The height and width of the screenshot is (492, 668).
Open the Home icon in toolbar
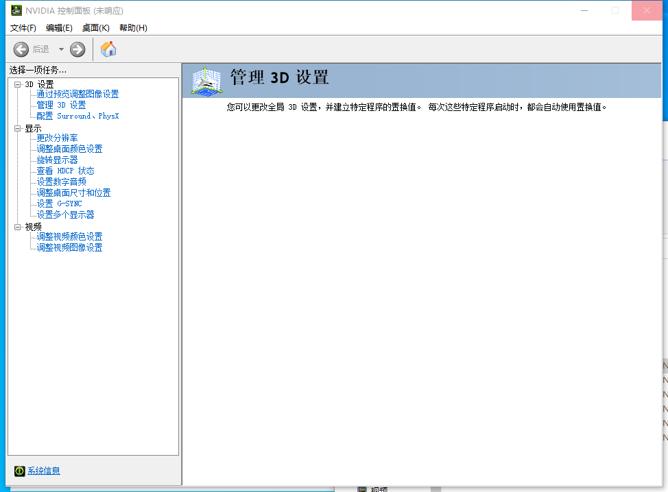click(108, 49)
